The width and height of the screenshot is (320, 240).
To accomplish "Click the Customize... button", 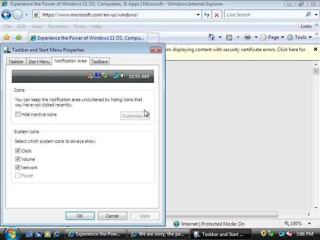I will click(135, 116).
